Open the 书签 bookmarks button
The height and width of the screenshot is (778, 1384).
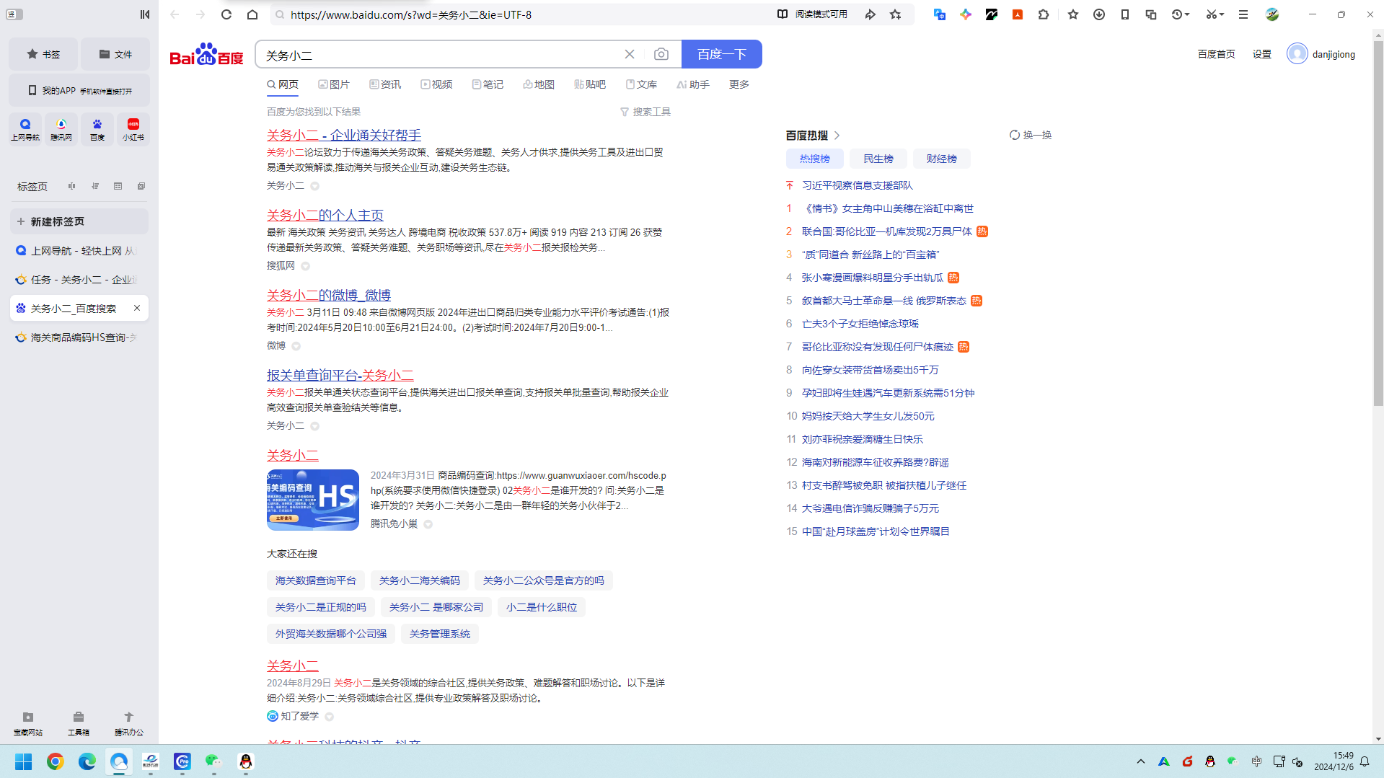[x=43, y=54]
